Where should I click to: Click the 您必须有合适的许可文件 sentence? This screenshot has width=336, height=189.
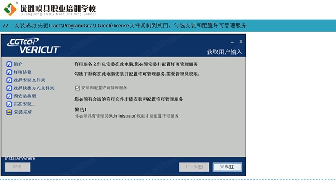[129, 100]
